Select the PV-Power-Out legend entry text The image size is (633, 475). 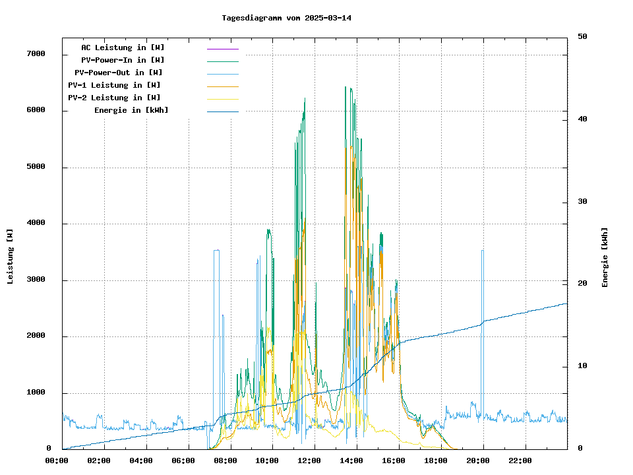click(x=119, y=73)
